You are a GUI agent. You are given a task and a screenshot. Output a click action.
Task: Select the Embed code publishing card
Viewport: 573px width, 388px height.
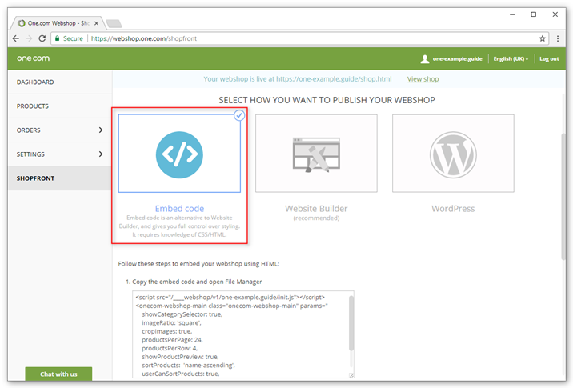179,154
